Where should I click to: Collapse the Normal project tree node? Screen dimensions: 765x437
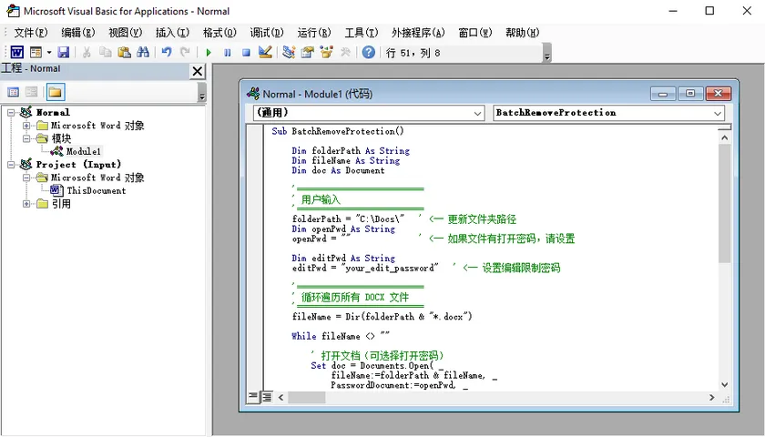pos(11,113)
